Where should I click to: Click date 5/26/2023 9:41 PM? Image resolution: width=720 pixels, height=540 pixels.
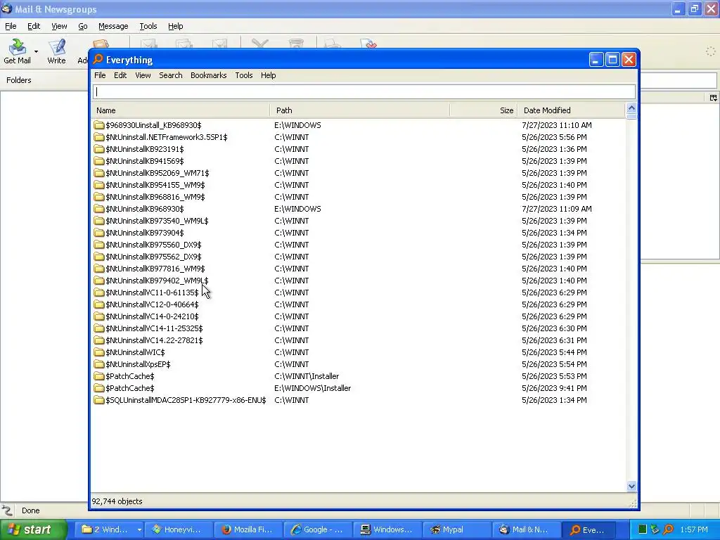coord(554,388)
